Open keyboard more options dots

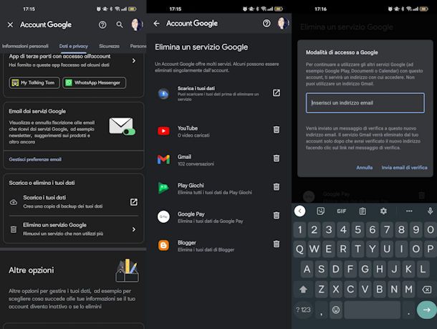coord(409,211)
